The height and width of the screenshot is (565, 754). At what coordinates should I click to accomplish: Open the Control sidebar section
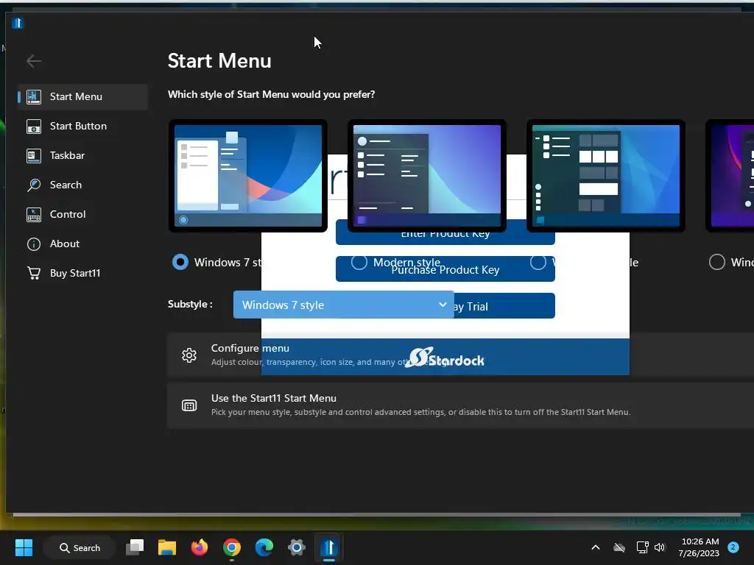click(x=82, y=214)
